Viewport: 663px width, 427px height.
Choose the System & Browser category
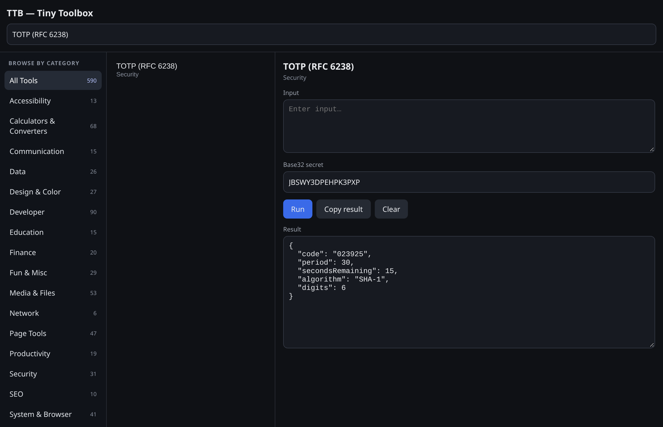53,414
